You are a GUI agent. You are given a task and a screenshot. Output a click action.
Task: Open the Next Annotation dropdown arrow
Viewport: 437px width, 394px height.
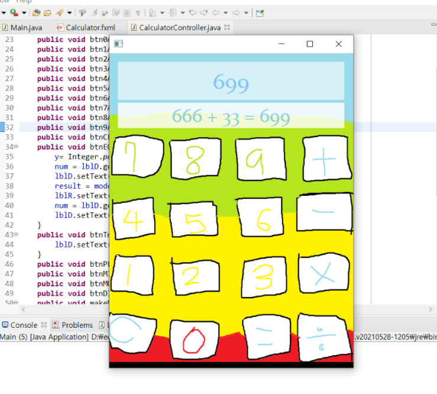162,13
